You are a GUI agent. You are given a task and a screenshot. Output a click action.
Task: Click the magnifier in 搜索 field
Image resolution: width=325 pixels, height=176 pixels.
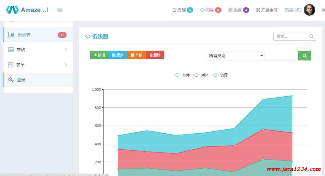[311, 37]
